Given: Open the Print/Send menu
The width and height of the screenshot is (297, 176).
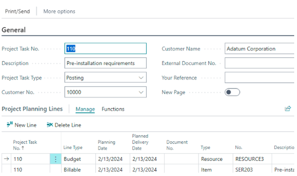Looking at the screenshot, I should point(18,11).
